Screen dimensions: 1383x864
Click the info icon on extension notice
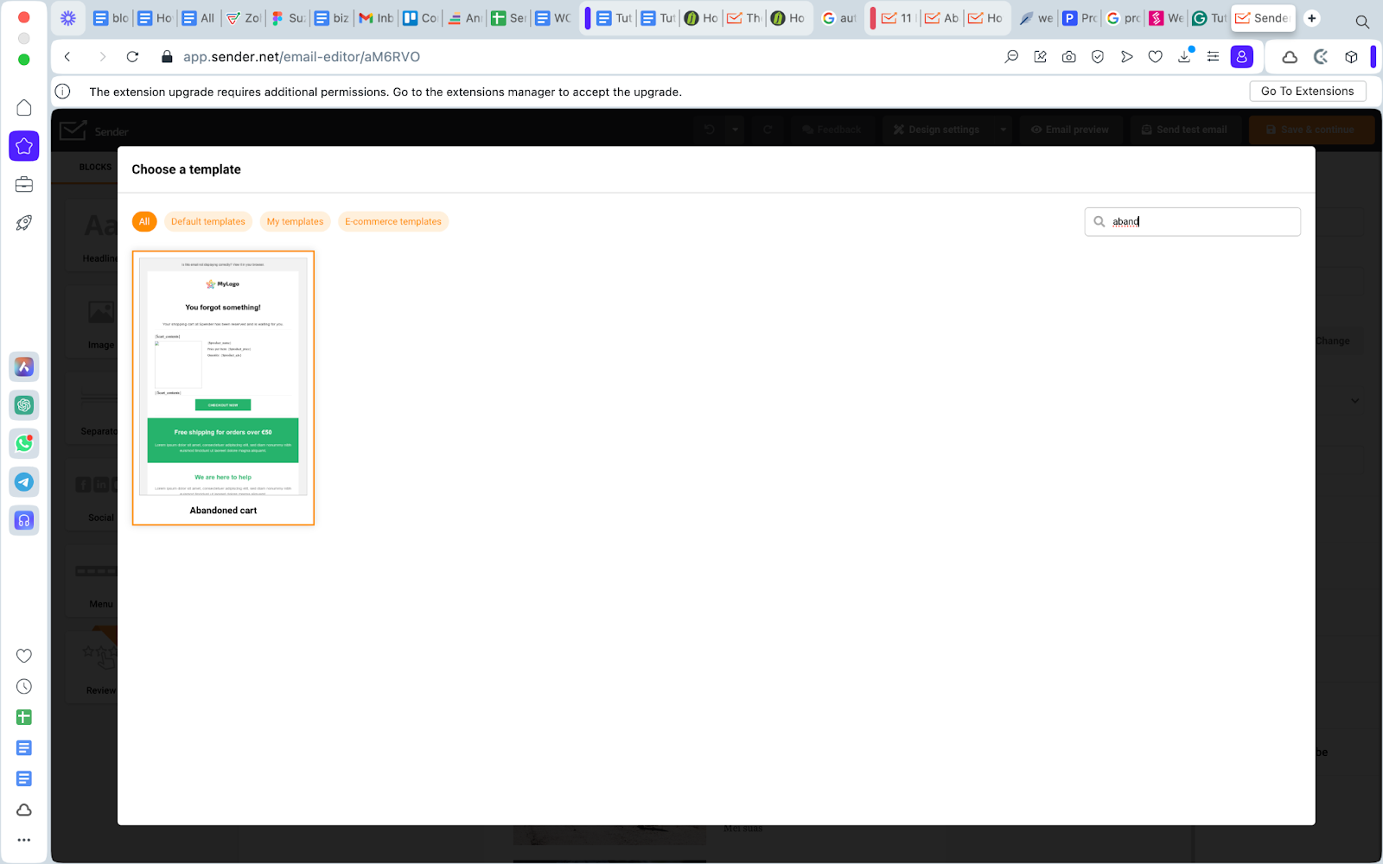[63, 92]
